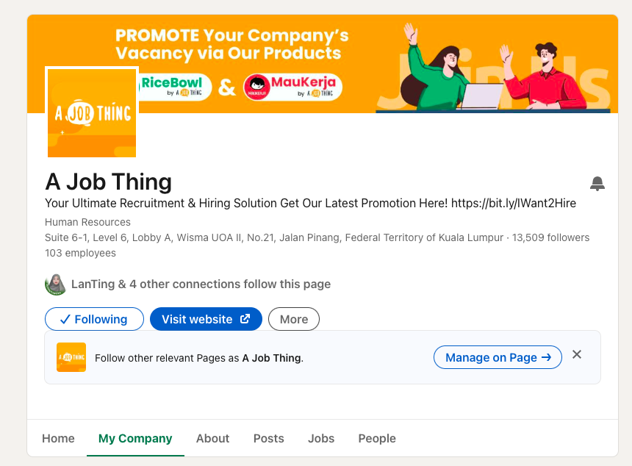
Task: Click the MauKerja logo in banner
Action: (x=292, y=87)
